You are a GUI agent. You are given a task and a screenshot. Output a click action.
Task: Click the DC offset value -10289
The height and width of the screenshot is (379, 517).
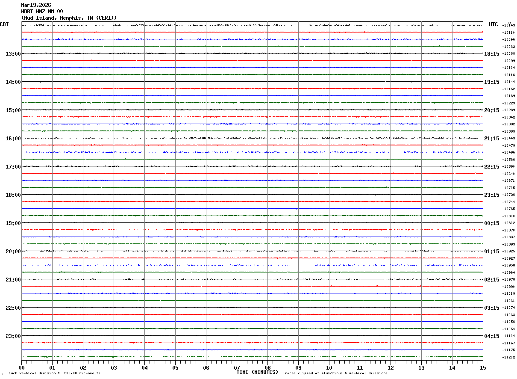(x=509, y=110)
